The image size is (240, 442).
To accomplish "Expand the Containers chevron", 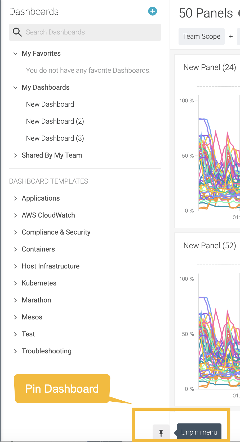I will coord(15,249).
